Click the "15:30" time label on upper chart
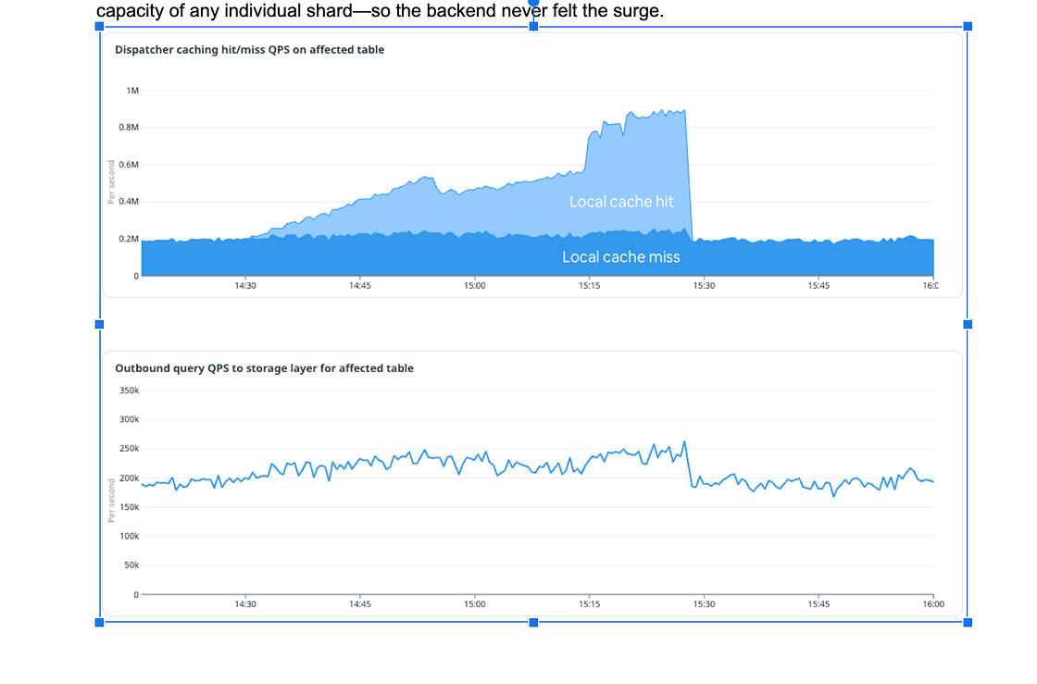The width and height of the screenshot is (1037, 684). click(704, 286)
